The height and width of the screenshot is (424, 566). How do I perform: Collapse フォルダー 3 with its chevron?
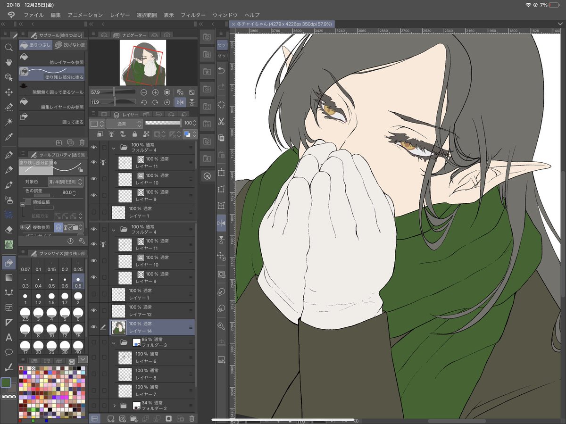(114, 343)
